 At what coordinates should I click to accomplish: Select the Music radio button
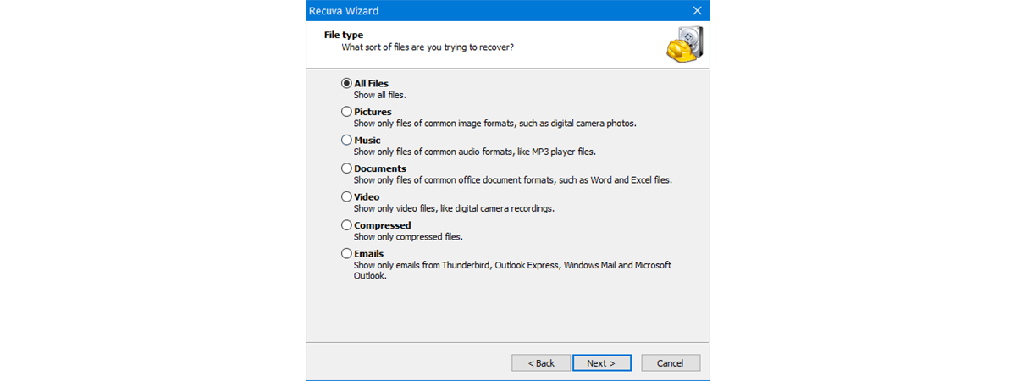346,140
